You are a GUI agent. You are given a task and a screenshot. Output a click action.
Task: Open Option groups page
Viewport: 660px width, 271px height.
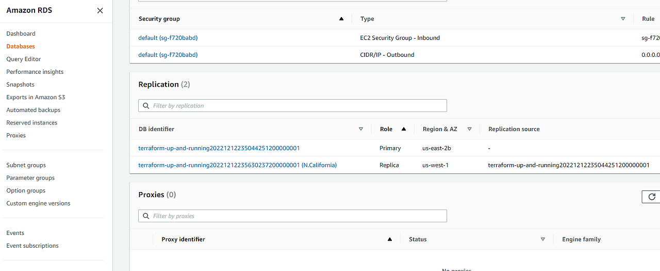tap(26, 190)
